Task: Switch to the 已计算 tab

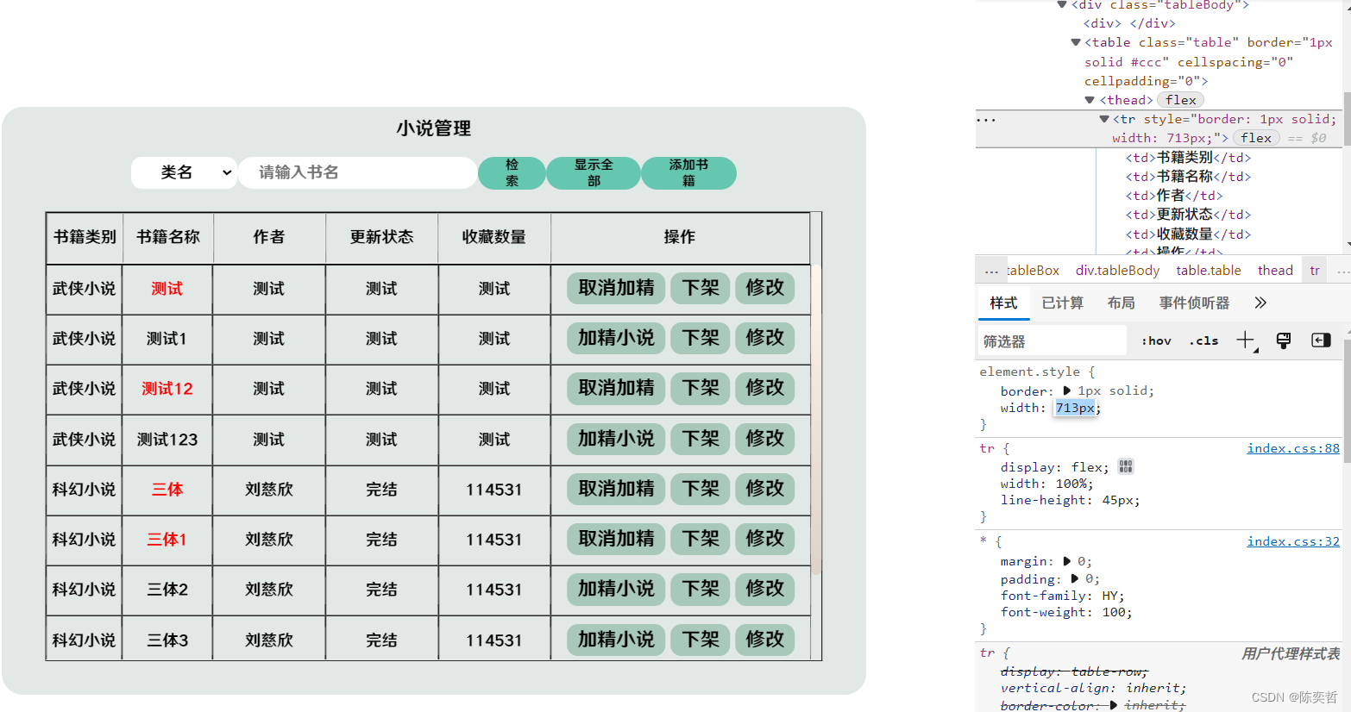Action: [1062, 303]
